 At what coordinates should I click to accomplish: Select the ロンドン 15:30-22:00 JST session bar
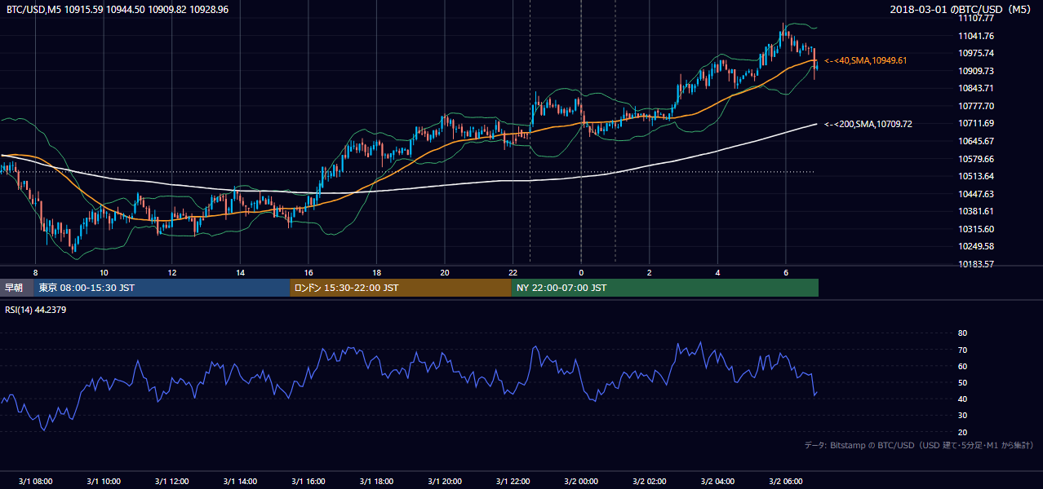(401, 288)
